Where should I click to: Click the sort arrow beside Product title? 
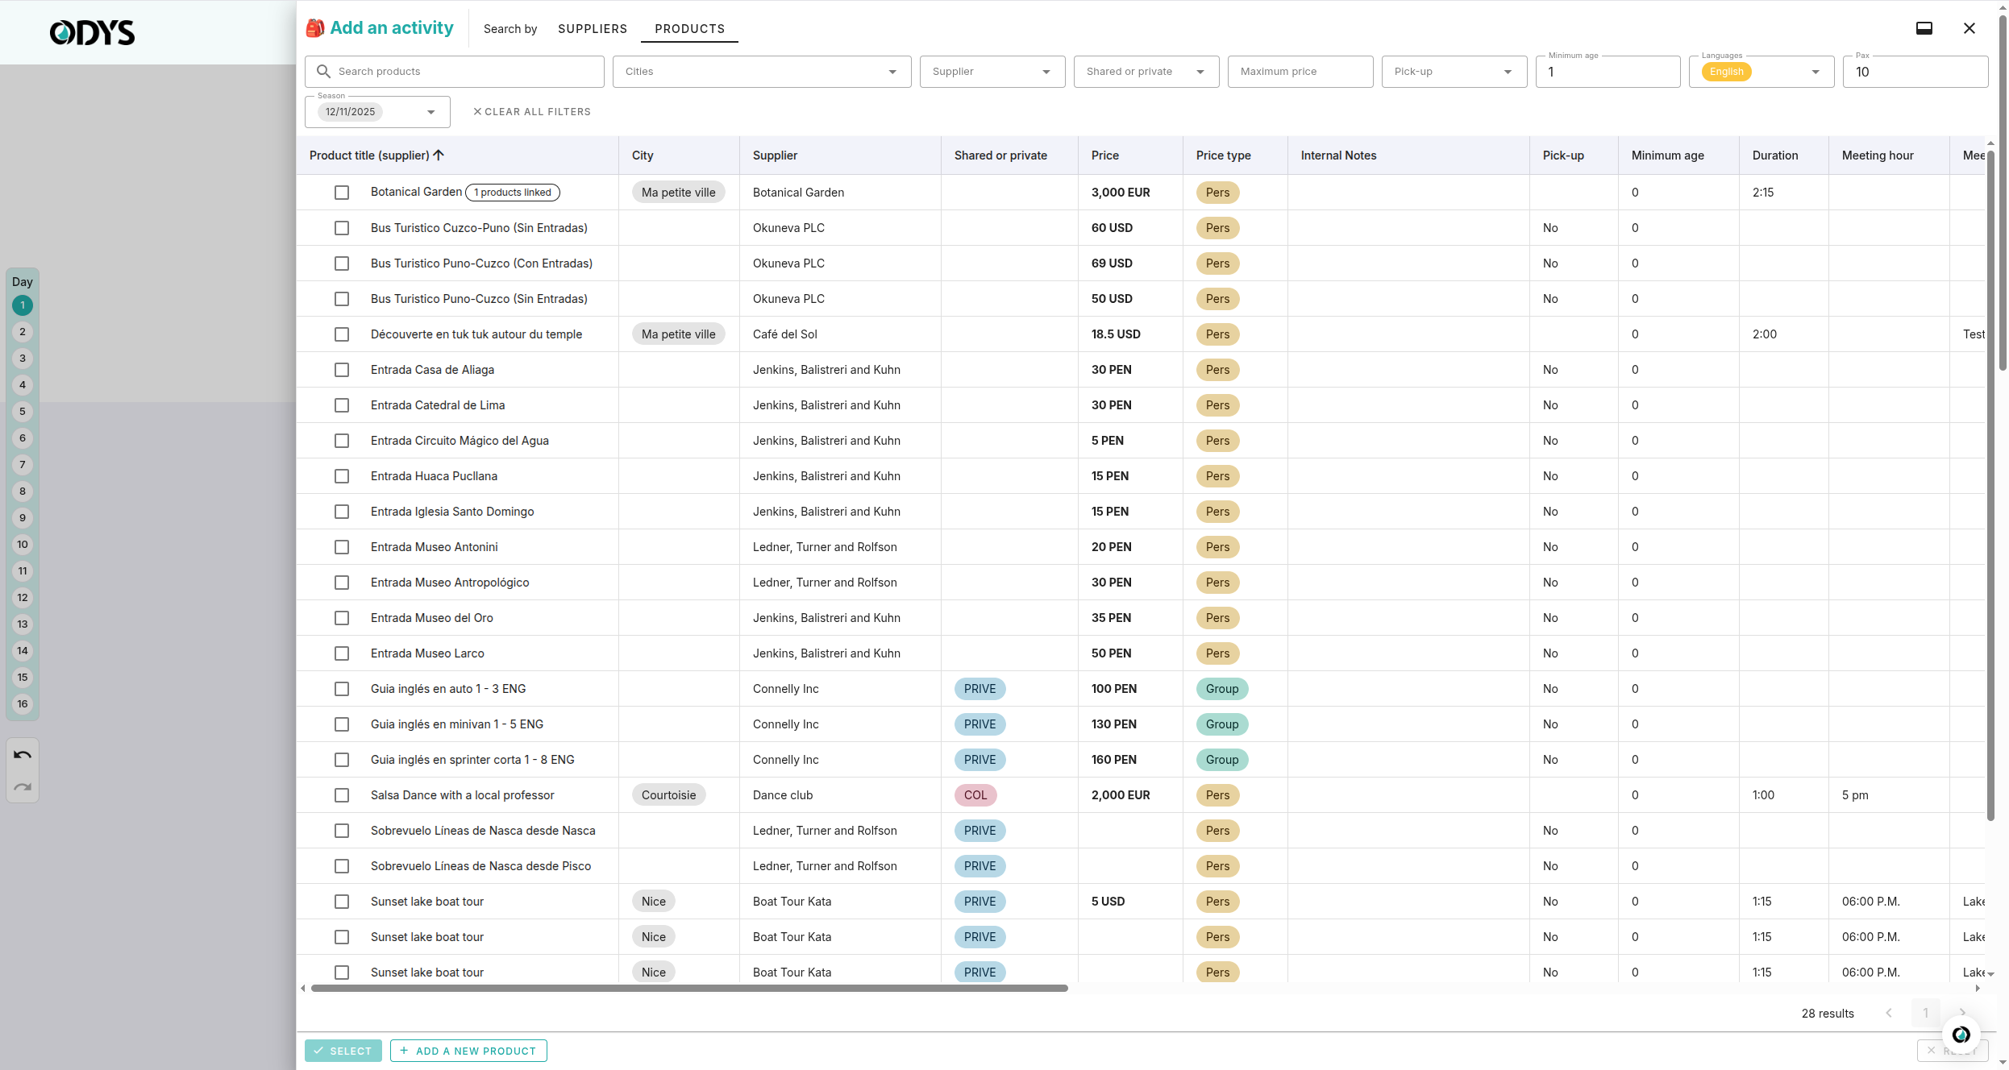point(439,155)
